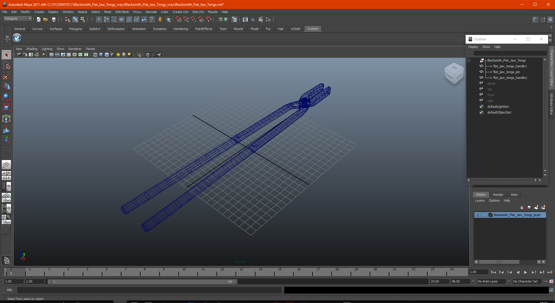Activate the Rotate tool sphere icon

coord(6,98)
